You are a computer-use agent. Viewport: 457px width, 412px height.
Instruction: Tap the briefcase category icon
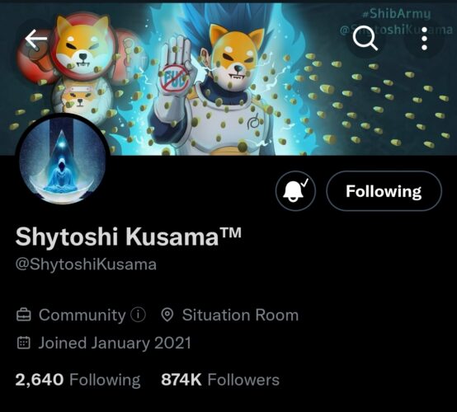[24, 315]
